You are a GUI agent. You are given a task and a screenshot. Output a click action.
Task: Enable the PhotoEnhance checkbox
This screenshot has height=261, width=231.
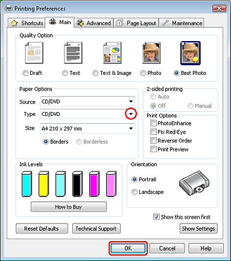tap(153, 123)
